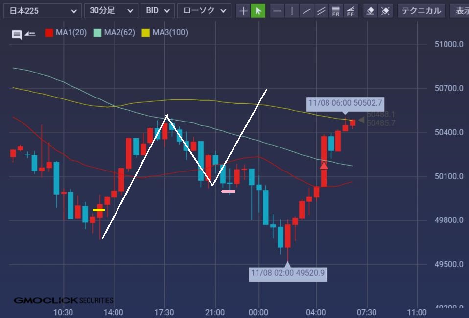Expand the 30分足 timeframe dropdown
This screenshot has height=318, width=469.
tap(111, 11)
